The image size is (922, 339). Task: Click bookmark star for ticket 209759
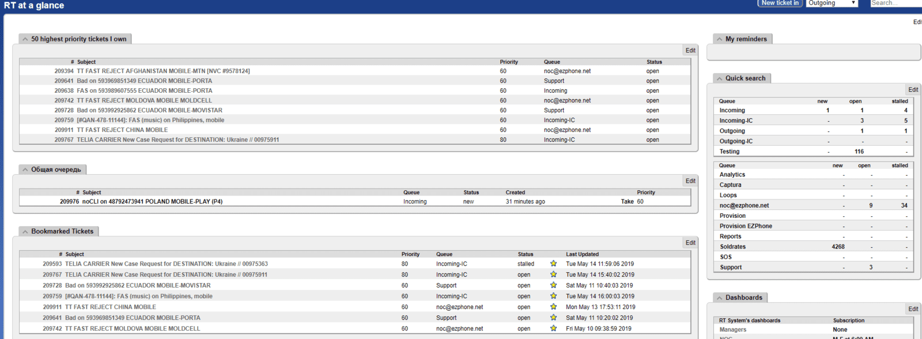553,296
